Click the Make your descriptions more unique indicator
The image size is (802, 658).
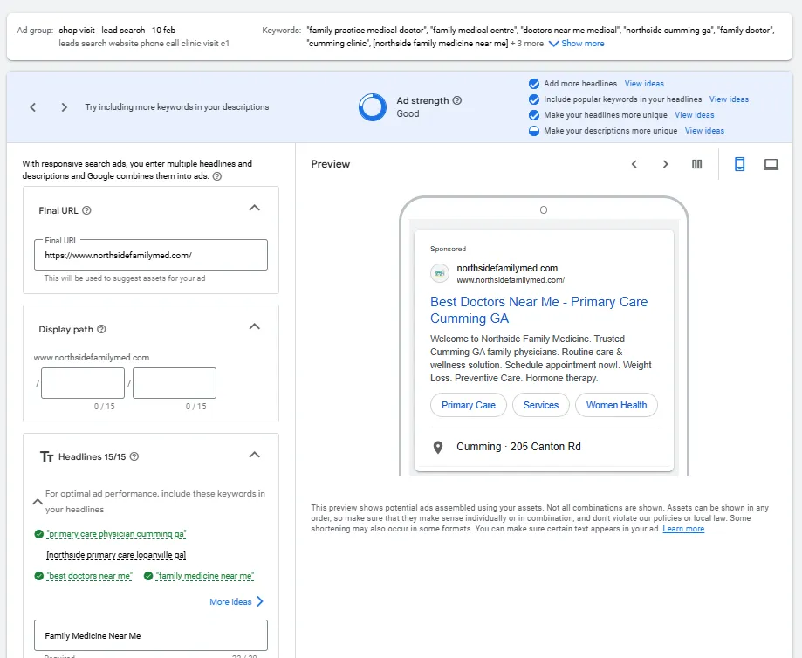(x=534, y=131)
